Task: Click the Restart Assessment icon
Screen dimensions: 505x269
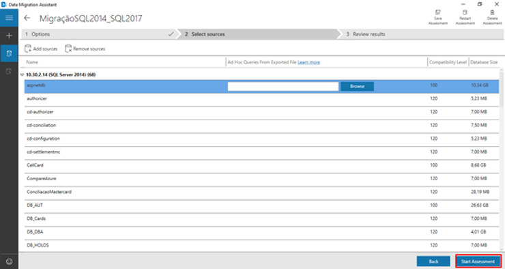Action: pyautogui.click(x=465, y=17)
